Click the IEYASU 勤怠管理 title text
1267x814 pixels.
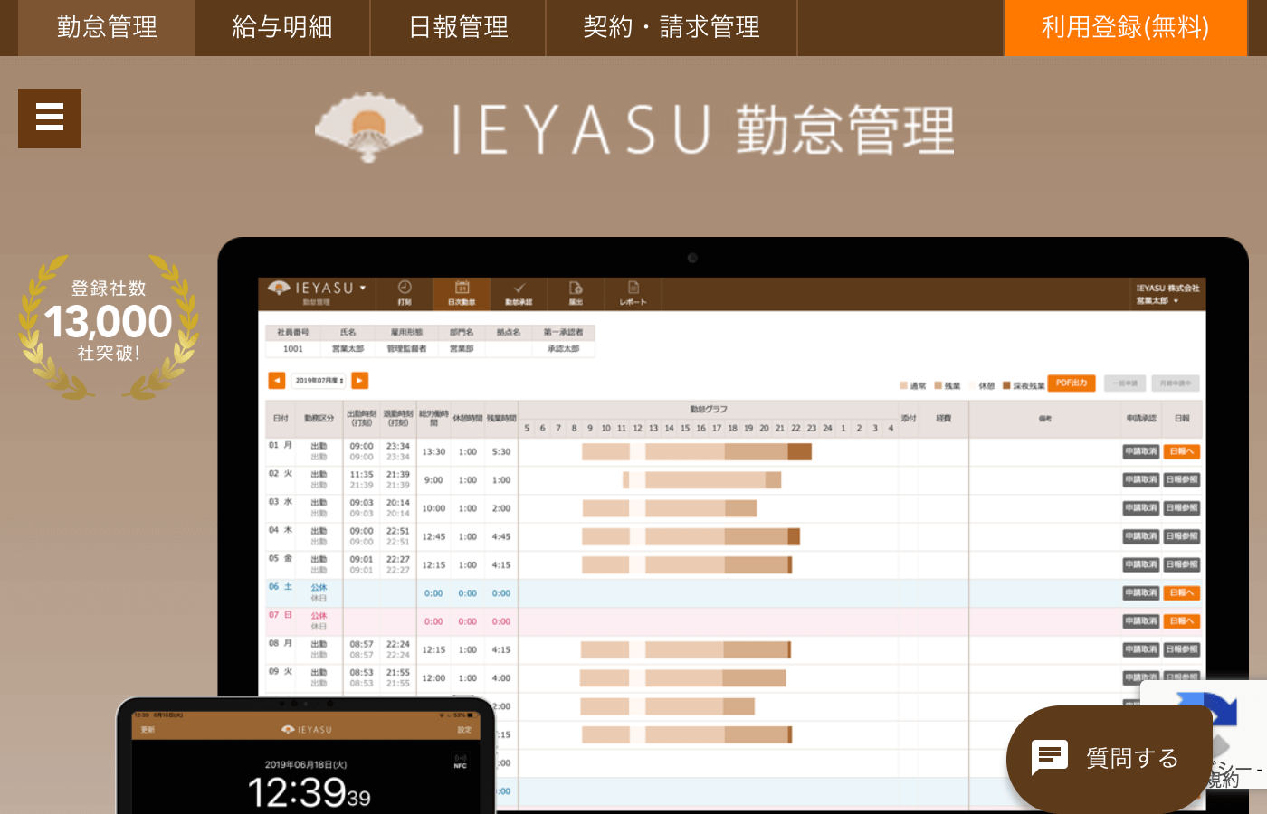[x=703, y=129]
